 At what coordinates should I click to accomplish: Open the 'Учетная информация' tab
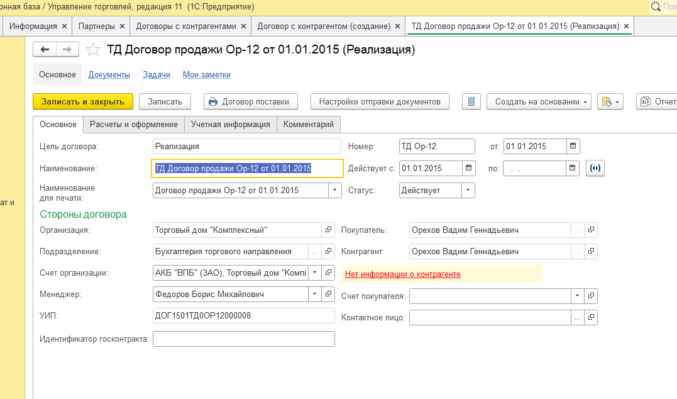pyautogui.click(x=231, y=125)
